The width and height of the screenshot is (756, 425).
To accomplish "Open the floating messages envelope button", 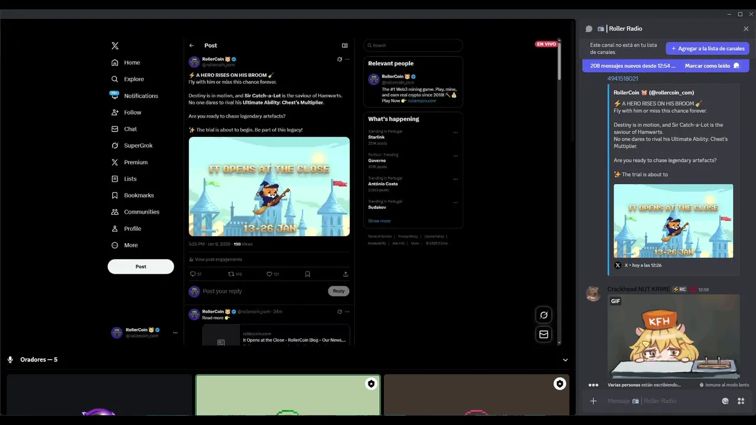I will pyautogui.click(x=544, y=334).
